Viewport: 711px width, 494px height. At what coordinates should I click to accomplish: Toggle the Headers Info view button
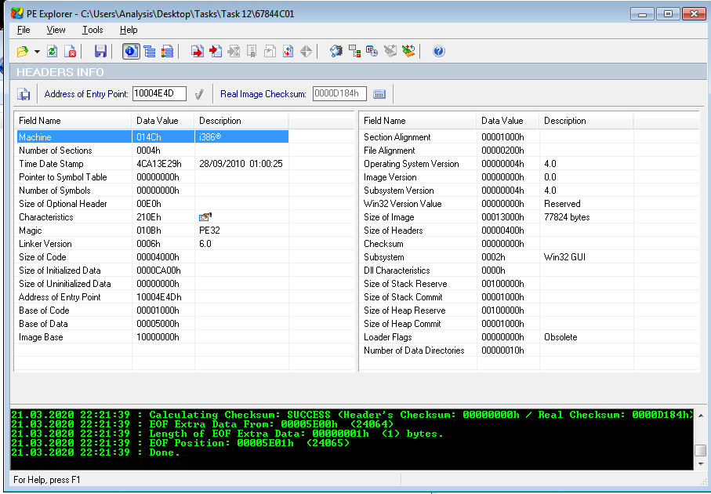[x=131, y=52]
